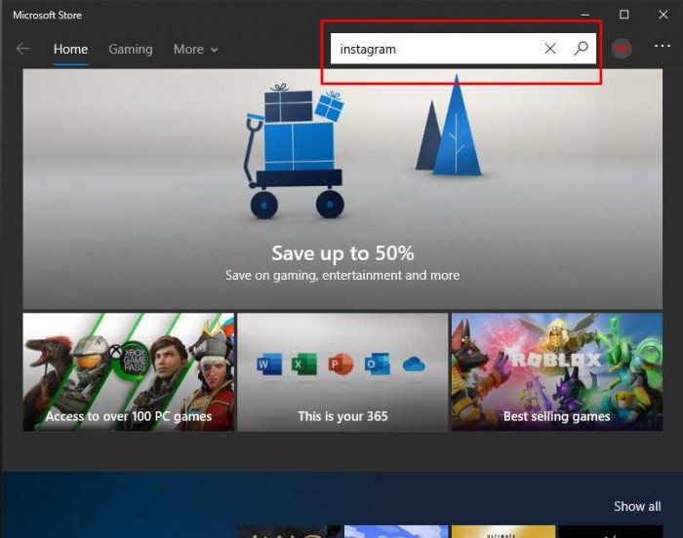The width and height of the screenshot is (683, 538).
Task: Switch to the Home tab
Action: coord(70,49)
